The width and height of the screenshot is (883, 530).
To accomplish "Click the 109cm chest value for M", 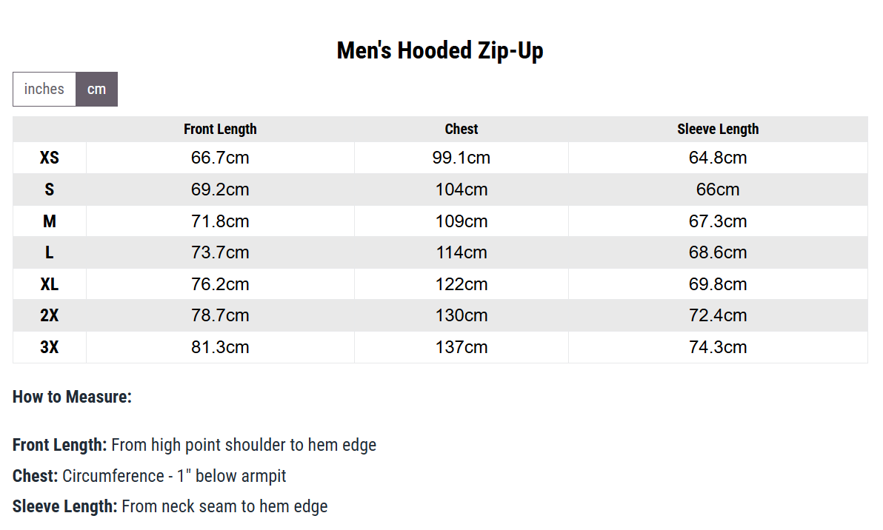I will tap(462, 221).
